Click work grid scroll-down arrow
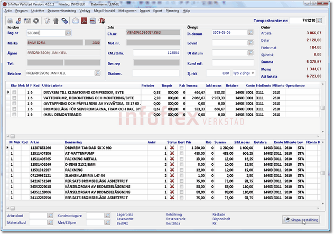 [323, 132]
